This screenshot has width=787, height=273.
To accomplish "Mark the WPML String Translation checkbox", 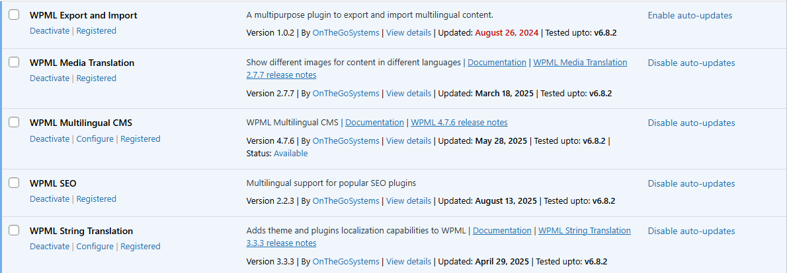I will (14, 230).
